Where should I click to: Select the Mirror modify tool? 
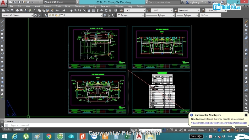pos(246,30)
